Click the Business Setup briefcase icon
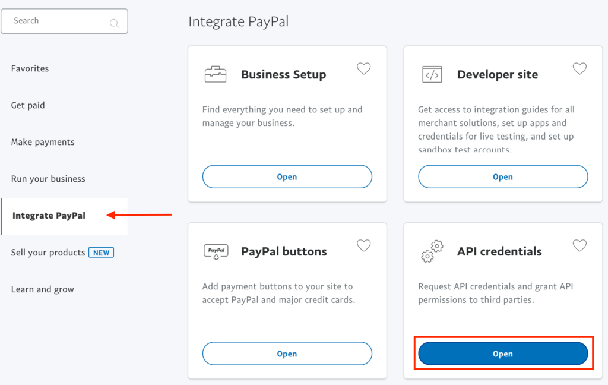 coord(215,74)
